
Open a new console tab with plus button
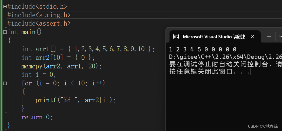pyautogui.click(x=269, y=36)
